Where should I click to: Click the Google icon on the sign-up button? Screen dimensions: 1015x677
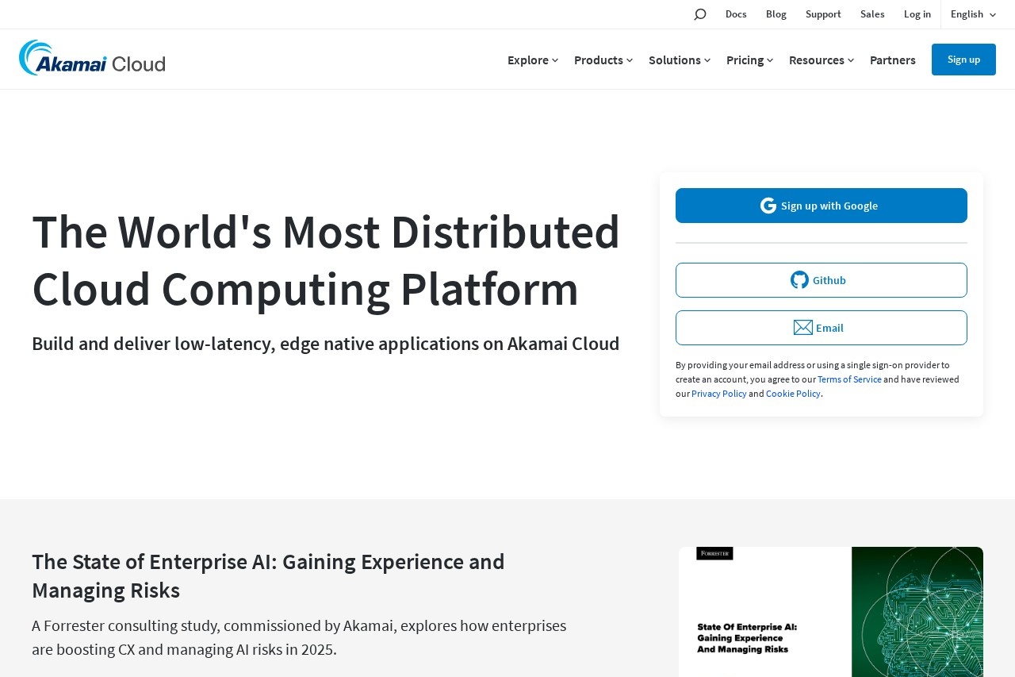click(768, 205)
